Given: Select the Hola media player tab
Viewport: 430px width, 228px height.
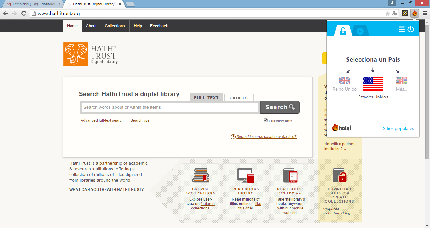Looking at the screenshot, I should click(x=360, y=31).
